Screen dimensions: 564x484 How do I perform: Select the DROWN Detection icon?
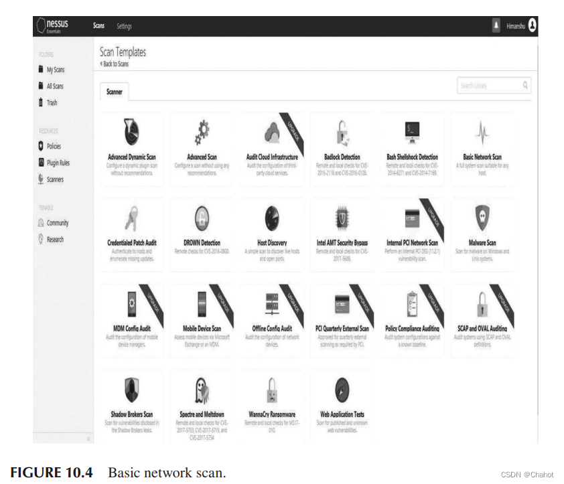tap(202, 218)
